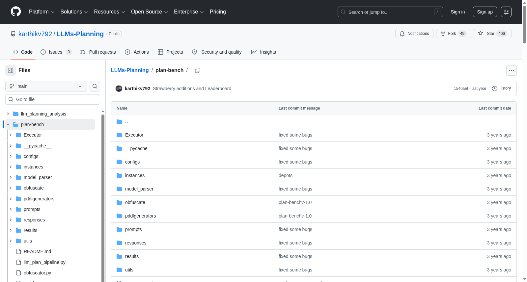Open the Enterprise dropdown menu

point(189,12)
